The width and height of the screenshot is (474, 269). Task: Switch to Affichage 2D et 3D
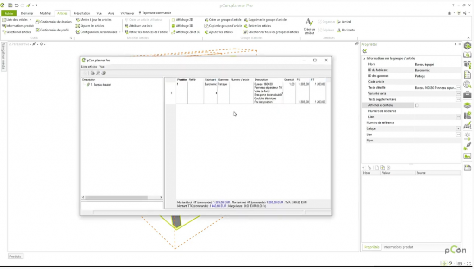pyautogui.click(x=186, y=32)
